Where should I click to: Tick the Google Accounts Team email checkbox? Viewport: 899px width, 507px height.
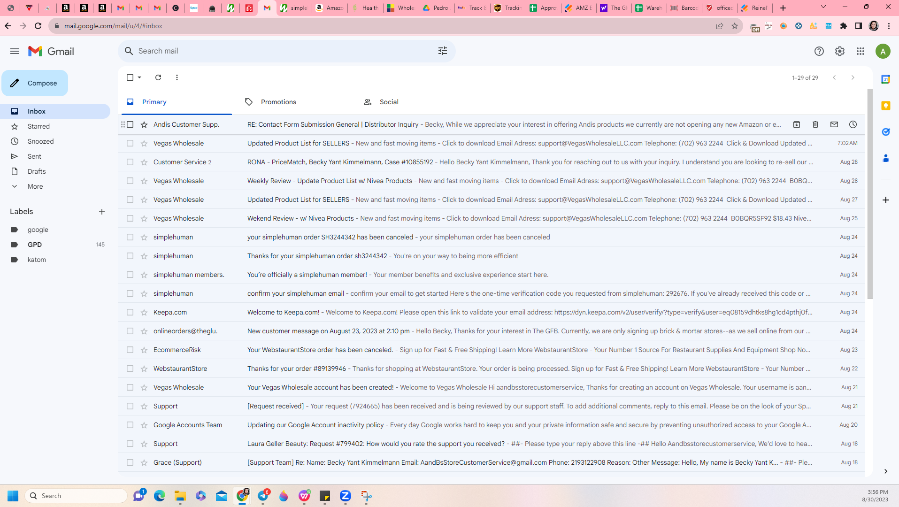(130, 425)
